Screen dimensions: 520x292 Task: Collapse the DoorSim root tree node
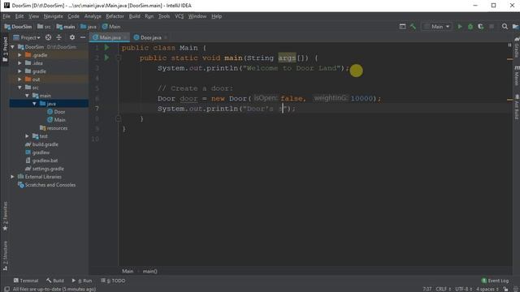tap(13, 47)
